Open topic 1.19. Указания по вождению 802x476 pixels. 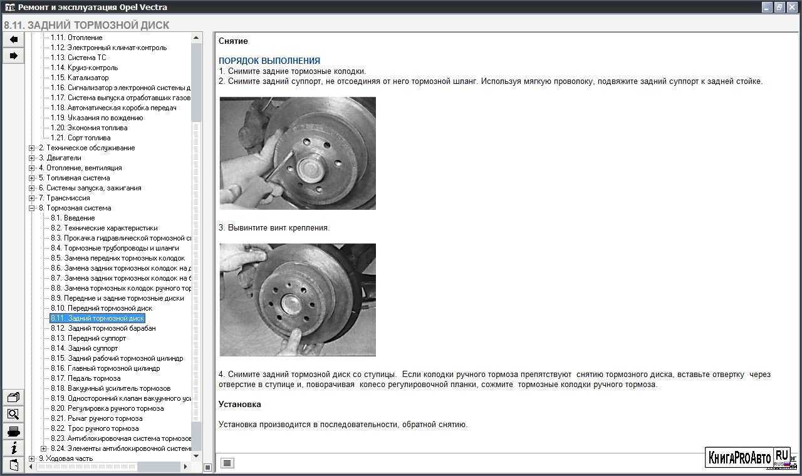tap(97, 118)
